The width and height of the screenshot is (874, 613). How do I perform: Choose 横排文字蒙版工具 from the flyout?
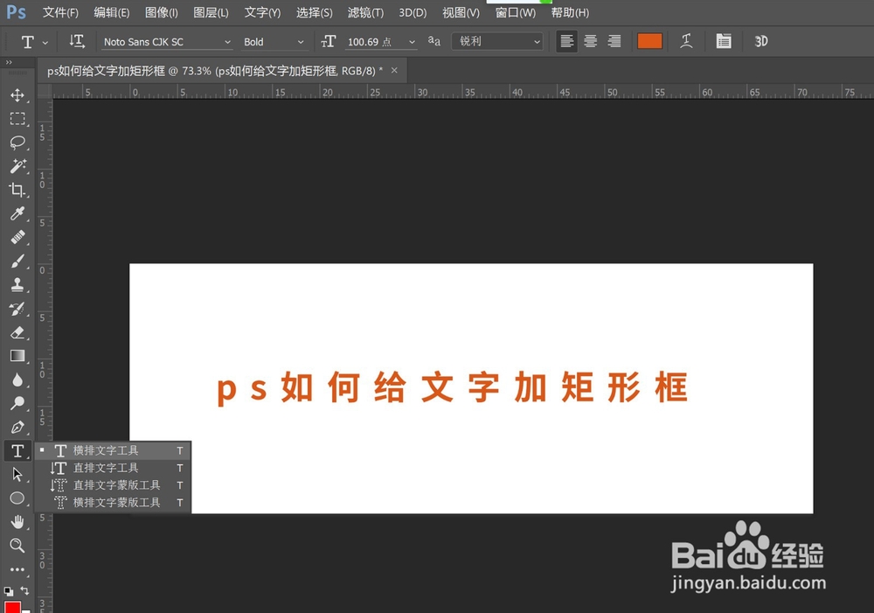[x=113, y=503]
